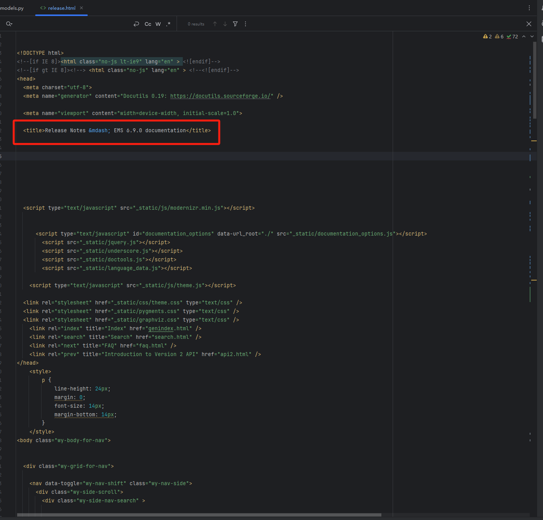Click the link rel="search" line
Screen dimensions: 543x520
click(115, 337)
